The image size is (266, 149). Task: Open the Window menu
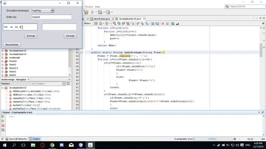pyautogui.click(x=89, y=7)
